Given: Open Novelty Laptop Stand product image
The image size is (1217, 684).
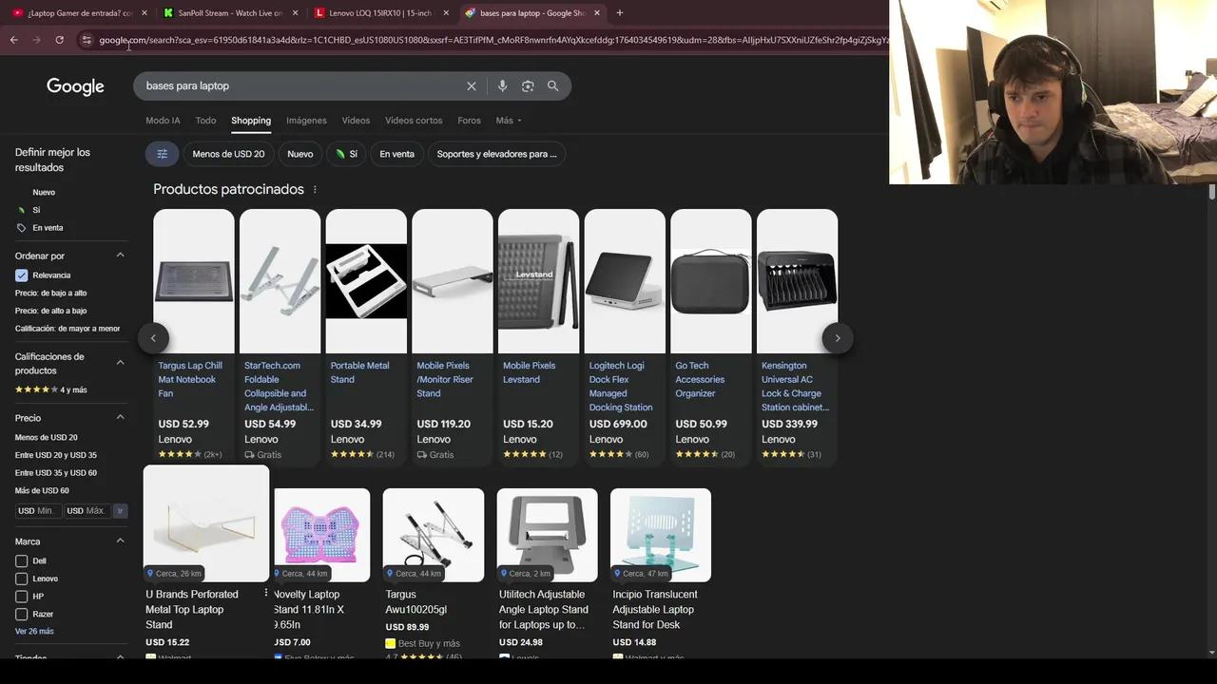Looking at the screenshot, I should click(x=321, y=535).
